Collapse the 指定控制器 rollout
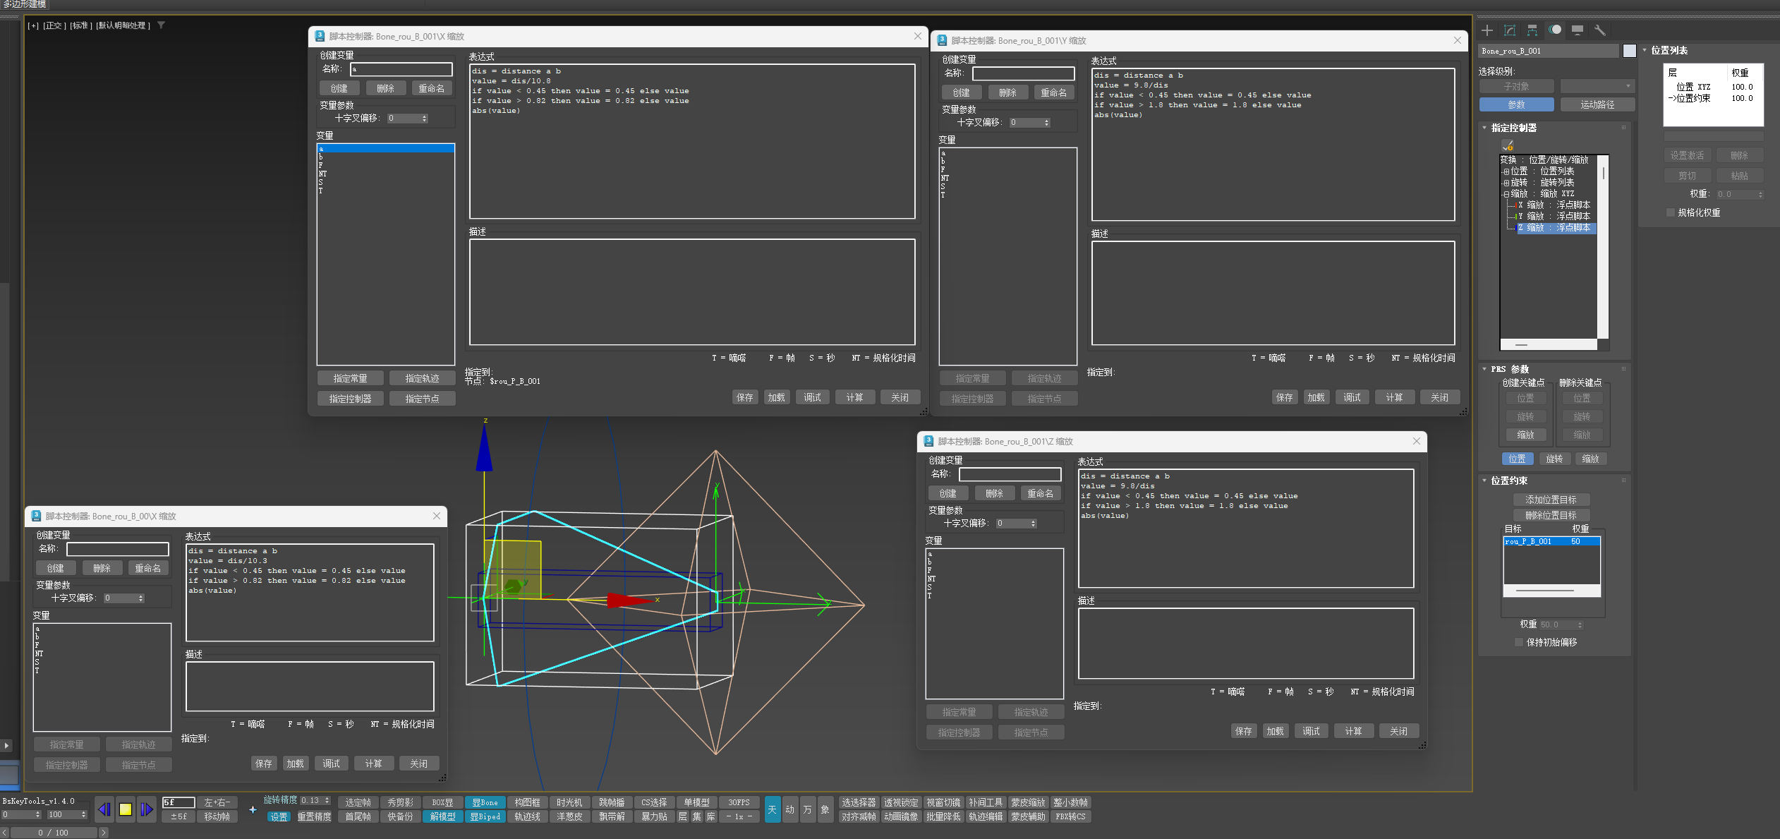 pos(1484,128)
